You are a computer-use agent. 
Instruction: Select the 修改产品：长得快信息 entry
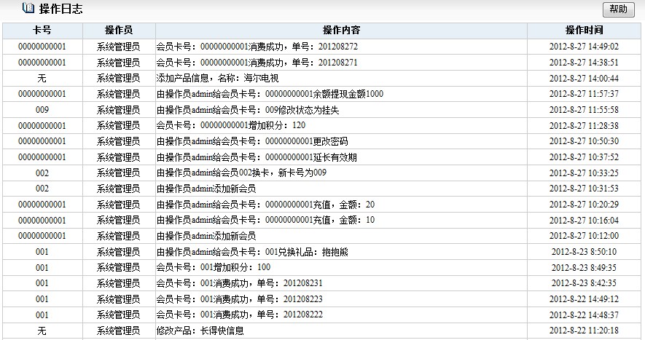[x=200, y=331]
